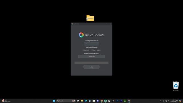Close the Iris Installer window
The height and width of the screenshot is (103, 183).
pyautogui.click(x=110, y=24)
